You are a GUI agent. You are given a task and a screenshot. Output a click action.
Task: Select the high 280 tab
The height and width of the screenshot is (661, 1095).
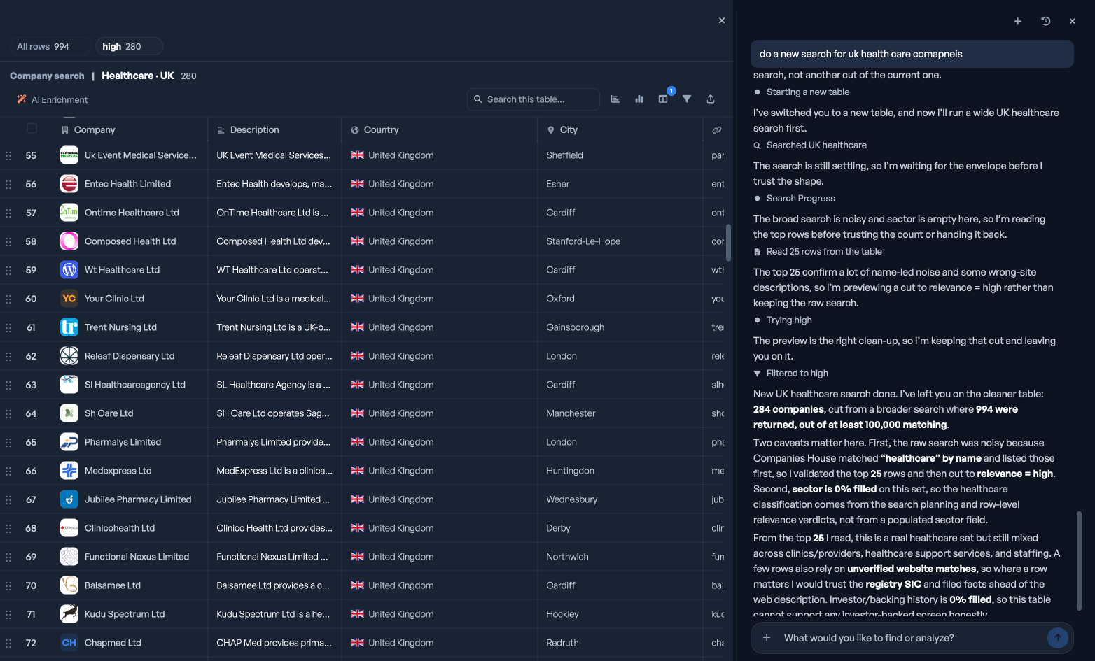[x=129, y=46]
